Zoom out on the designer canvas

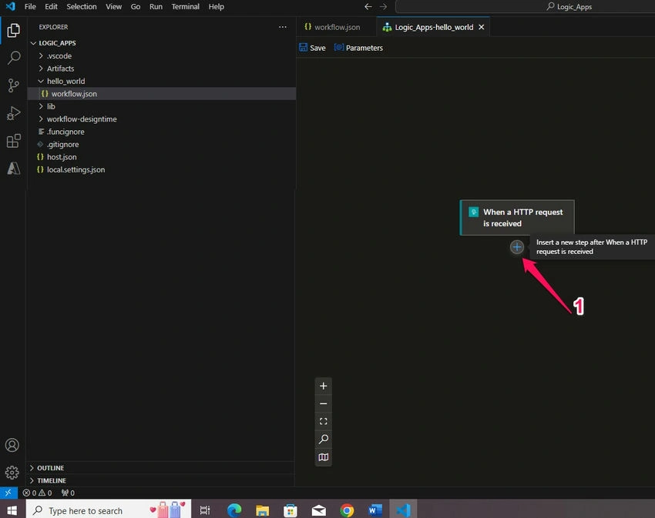point(324,403)
